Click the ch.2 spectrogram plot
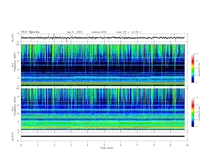 (x=103, y=109)
